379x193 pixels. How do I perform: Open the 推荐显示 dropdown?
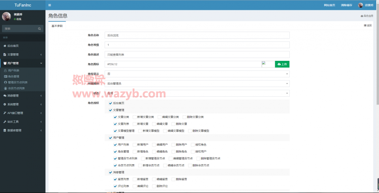(x=197, y=74)
